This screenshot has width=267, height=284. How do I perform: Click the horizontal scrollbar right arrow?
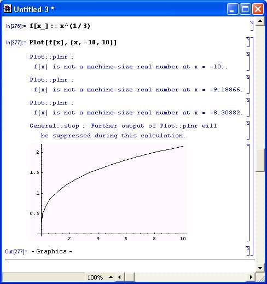click(251, 277)
